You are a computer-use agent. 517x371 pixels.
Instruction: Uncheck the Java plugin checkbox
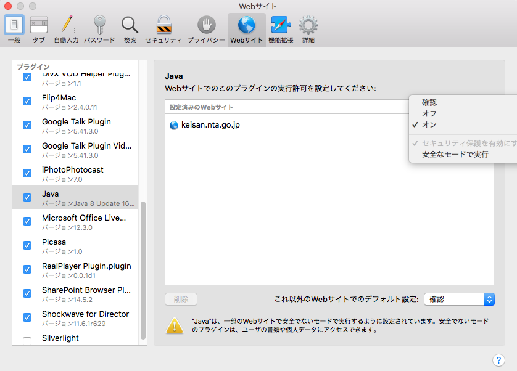click(x=27, y=197)
